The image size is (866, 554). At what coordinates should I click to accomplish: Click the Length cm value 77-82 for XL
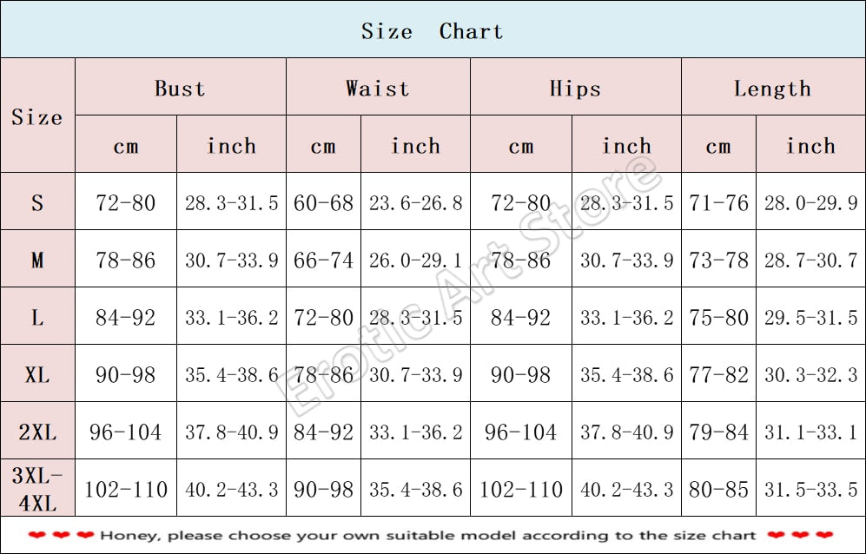click(718, 374)
